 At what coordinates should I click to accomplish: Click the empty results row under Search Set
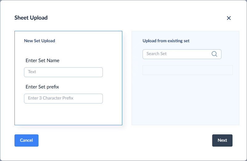pos(188,70)
